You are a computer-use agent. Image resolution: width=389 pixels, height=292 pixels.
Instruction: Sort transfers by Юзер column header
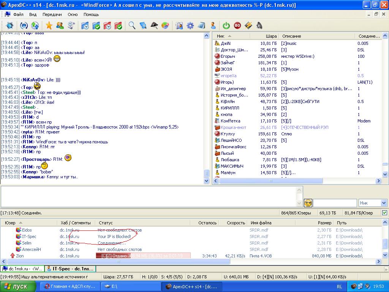[x=11, y=223]
